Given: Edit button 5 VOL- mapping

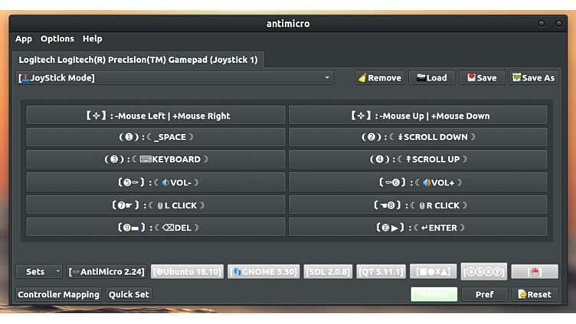Looking at the screenshot, I should pyautogui.click(x=155, y=182).
